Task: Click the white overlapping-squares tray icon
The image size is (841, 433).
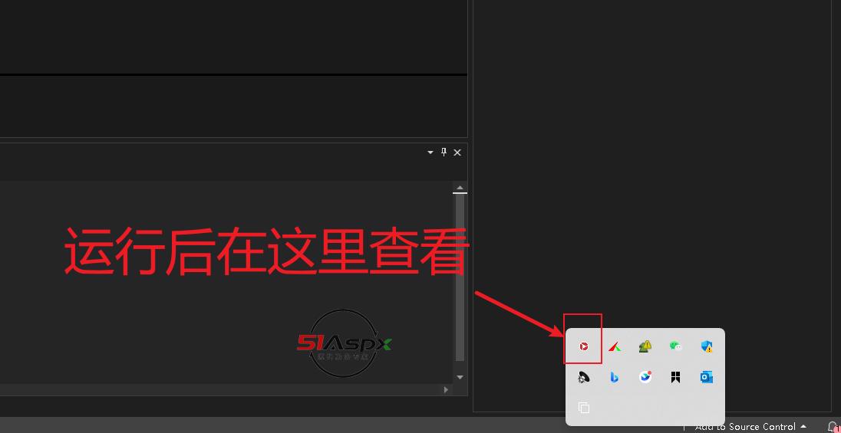Action: [x=584, y=408]
